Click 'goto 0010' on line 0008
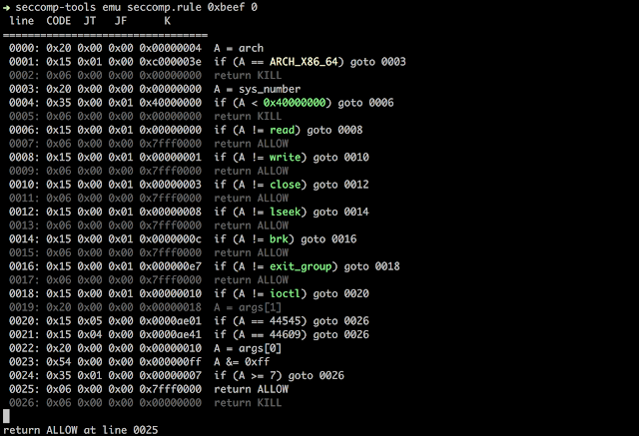The height and width of the screenshot is (436, 639). [x=340, y=157]
